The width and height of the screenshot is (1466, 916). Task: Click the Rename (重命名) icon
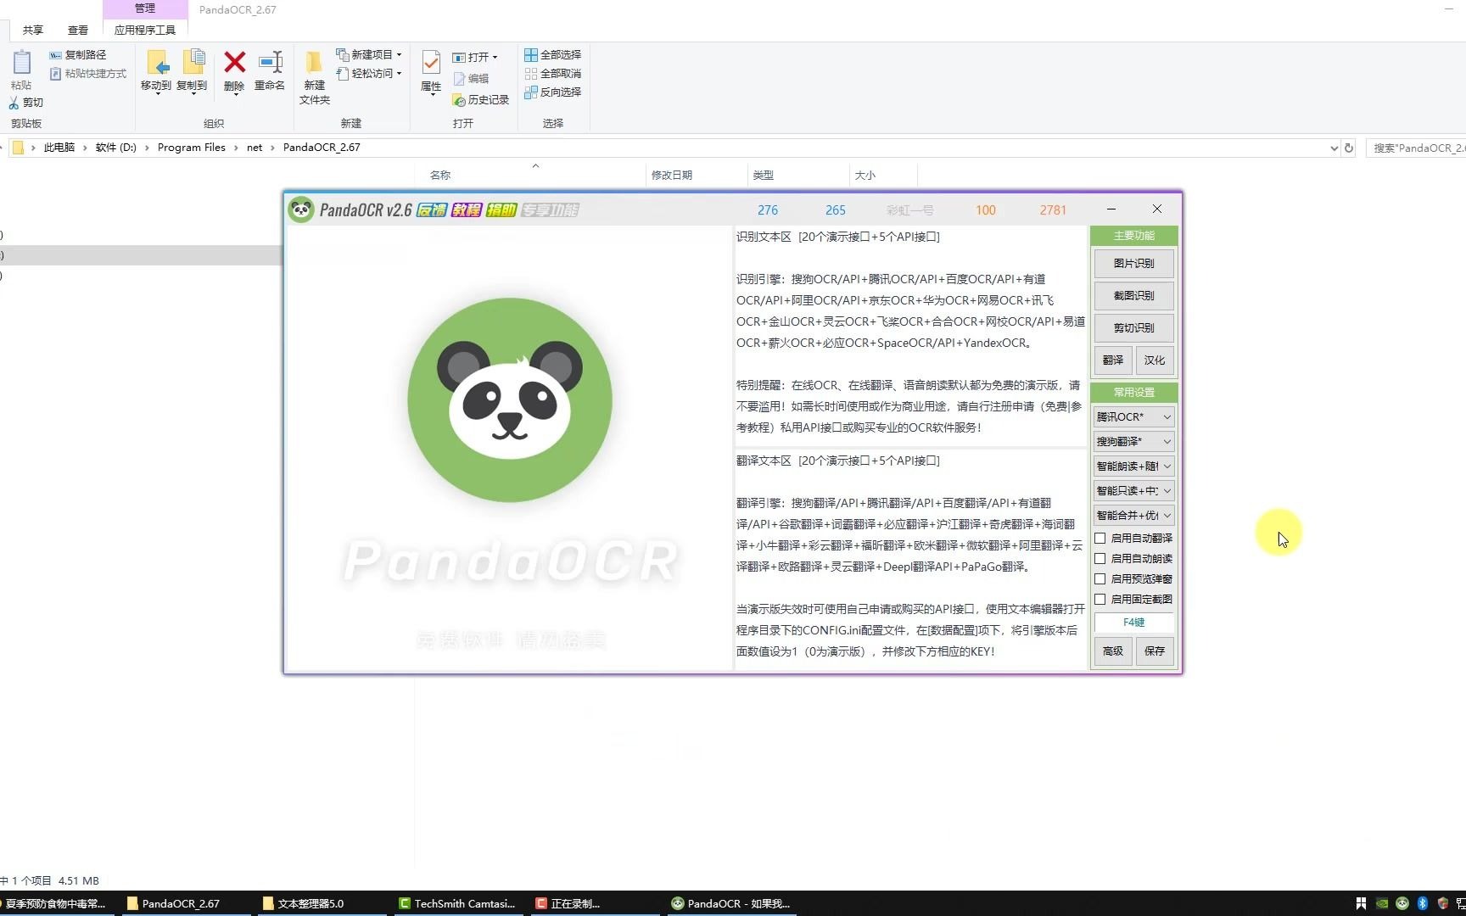(x=271, y=62)
